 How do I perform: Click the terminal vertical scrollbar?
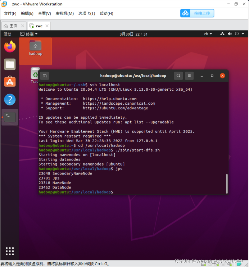(227, 184)
